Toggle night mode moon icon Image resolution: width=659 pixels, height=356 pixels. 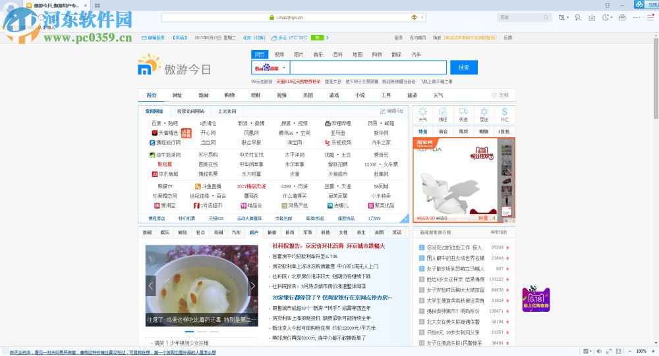click(x=606, y=18)
